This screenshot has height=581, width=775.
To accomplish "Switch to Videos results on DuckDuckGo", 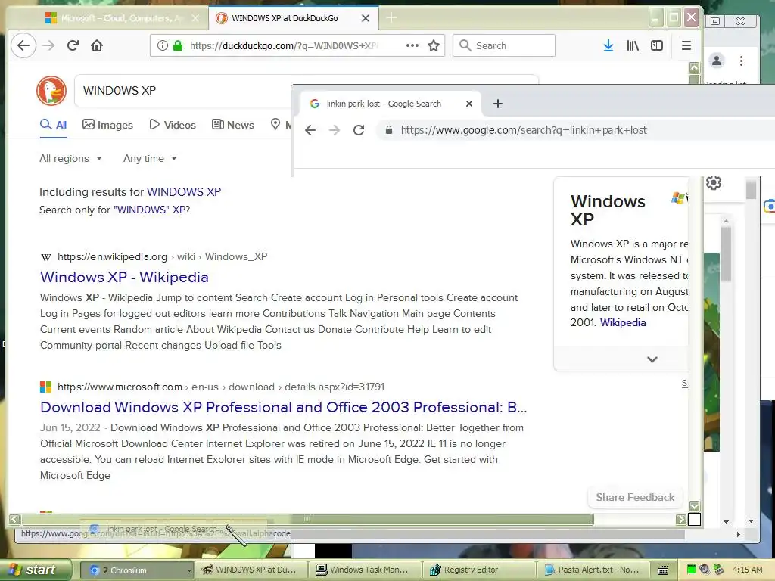I will point(173,125).
